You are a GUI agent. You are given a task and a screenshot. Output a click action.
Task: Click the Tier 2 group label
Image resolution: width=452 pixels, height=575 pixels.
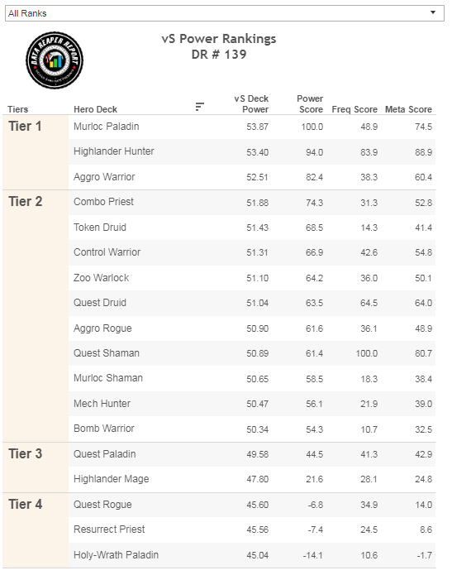click(x=26, y=202)
